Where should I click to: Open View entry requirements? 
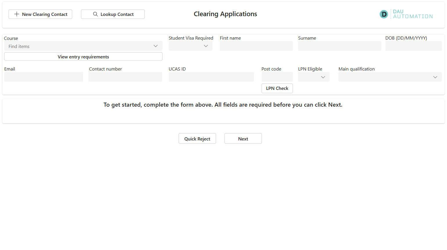83,56
